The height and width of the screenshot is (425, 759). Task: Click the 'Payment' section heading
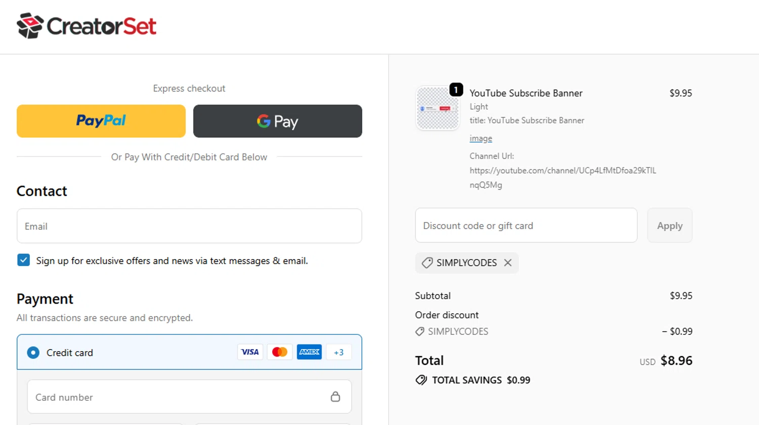tap(45, 299)
